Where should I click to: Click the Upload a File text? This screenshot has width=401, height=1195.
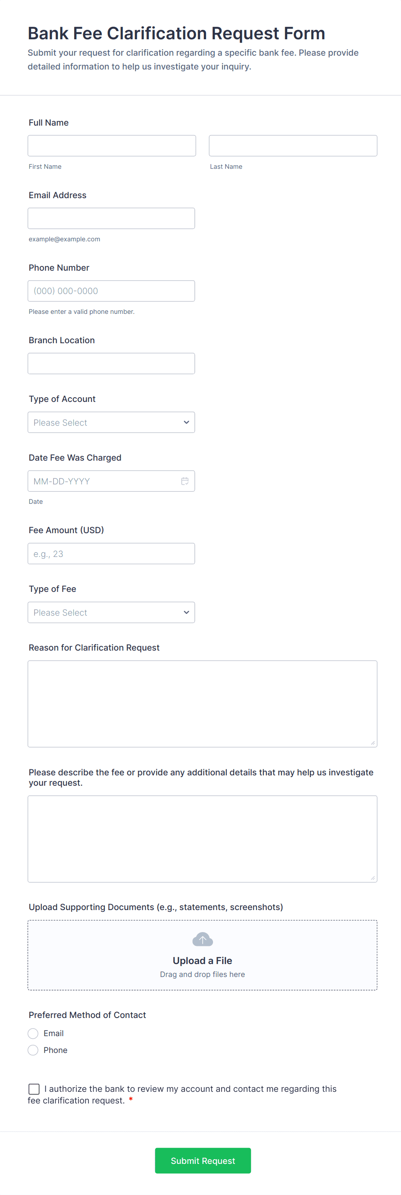pyautogui.click(x=202, y=961)
